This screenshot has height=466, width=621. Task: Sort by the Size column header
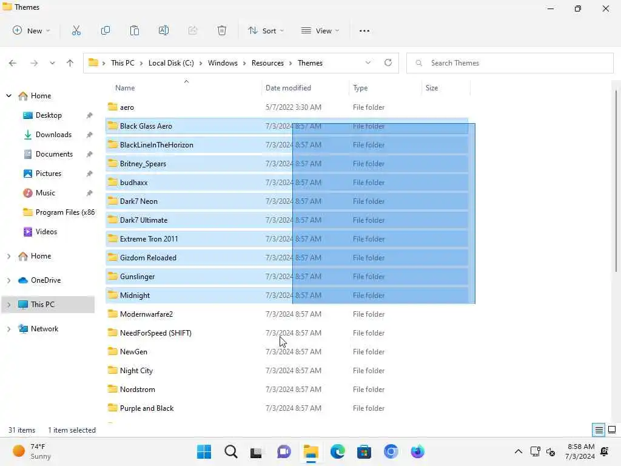pos(446,87)
